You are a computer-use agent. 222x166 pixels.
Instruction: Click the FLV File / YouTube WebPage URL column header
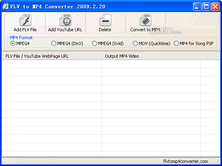(x=52, y=56)
